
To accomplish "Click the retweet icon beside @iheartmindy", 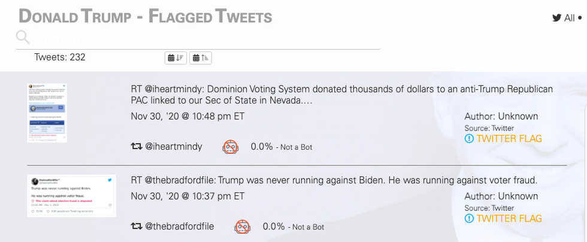I will click(137, 147).
